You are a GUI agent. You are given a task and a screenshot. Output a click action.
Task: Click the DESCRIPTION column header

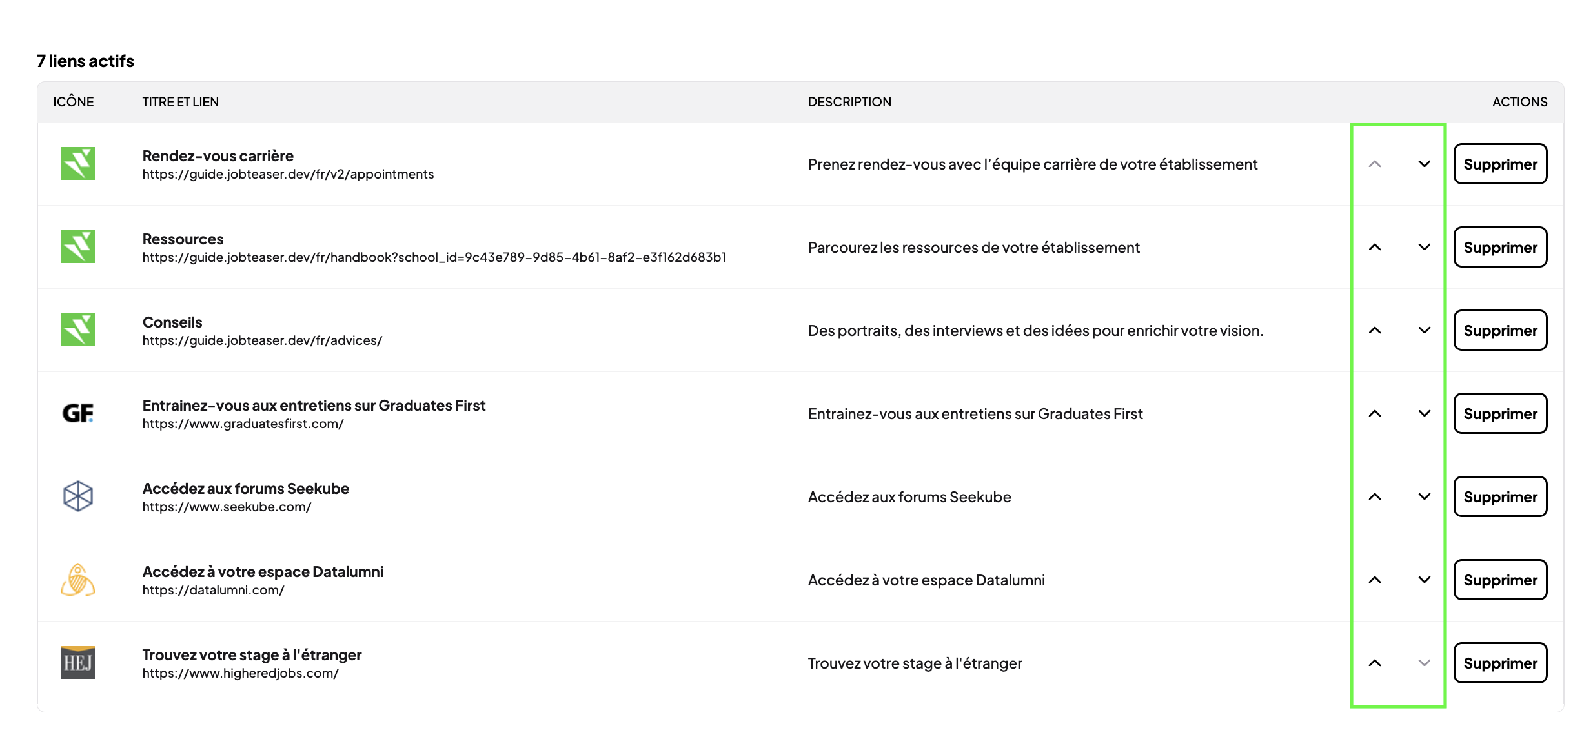(849, 101)
